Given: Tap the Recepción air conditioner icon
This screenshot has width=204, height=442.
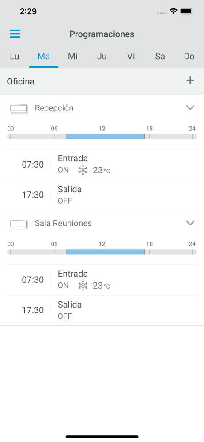Looking at the screenshot, I should point(19,109).
